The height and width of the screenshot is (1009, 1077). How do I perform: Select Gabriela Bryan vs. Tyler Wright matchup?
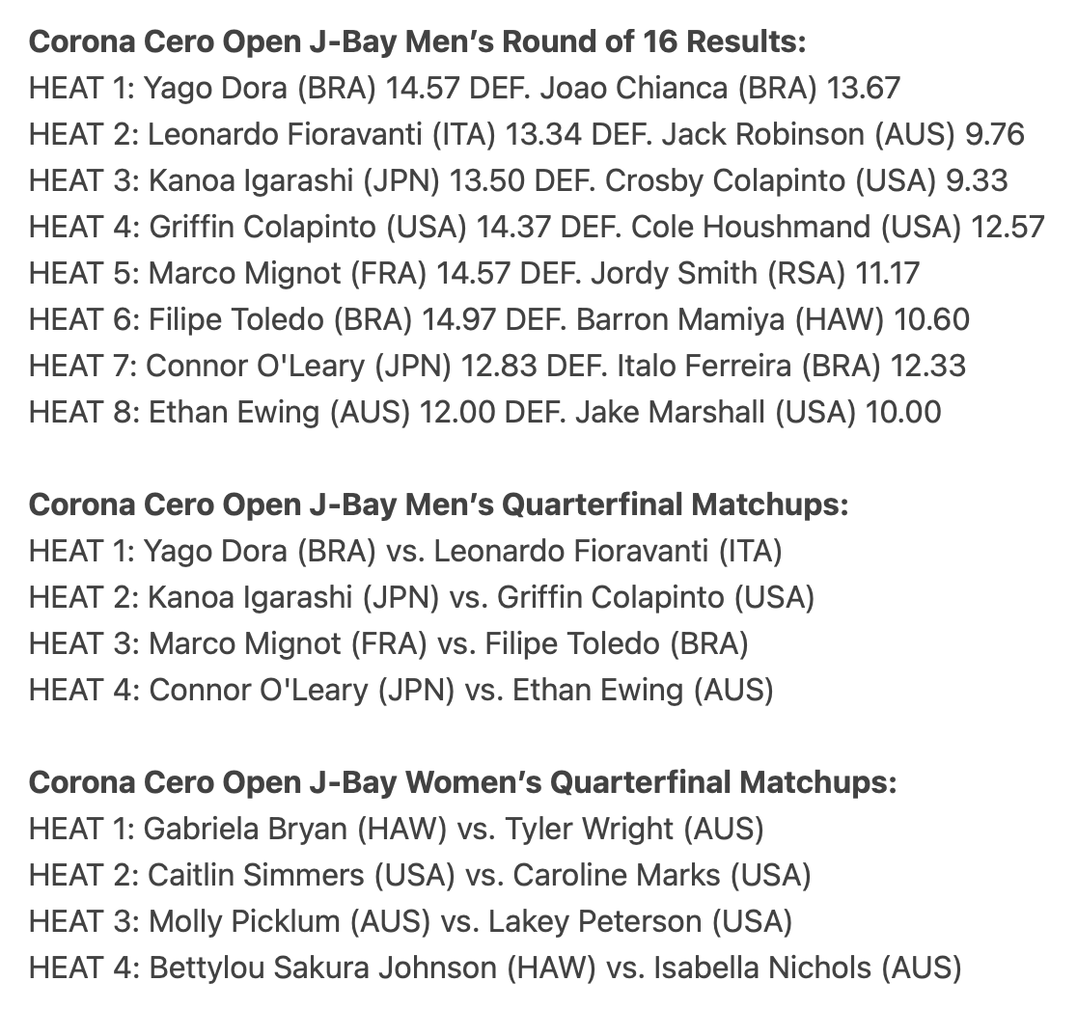click(x=397, y=830)
